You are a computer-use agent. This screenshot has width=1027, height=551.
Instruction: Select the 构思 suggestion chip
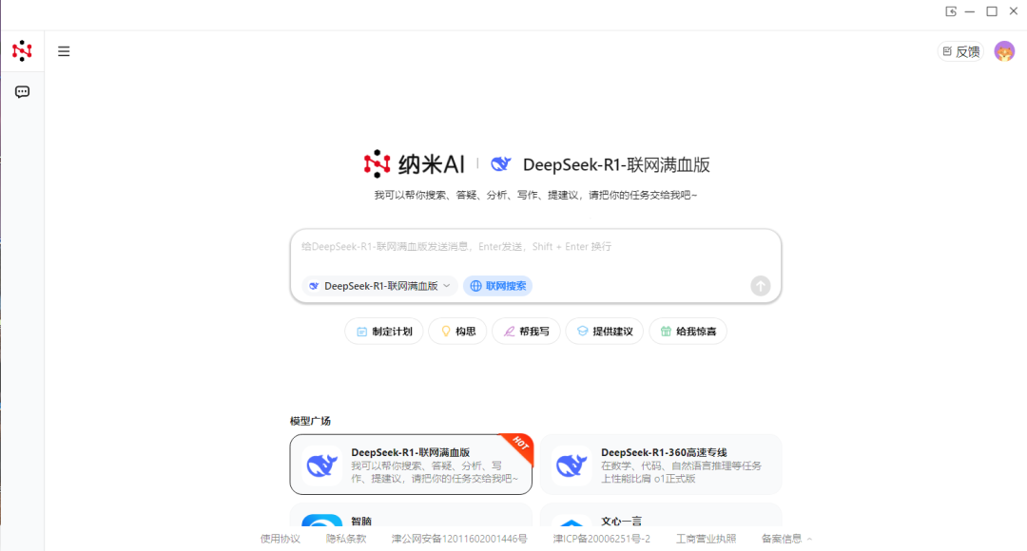pyautogui.click(x=457, y=332)
